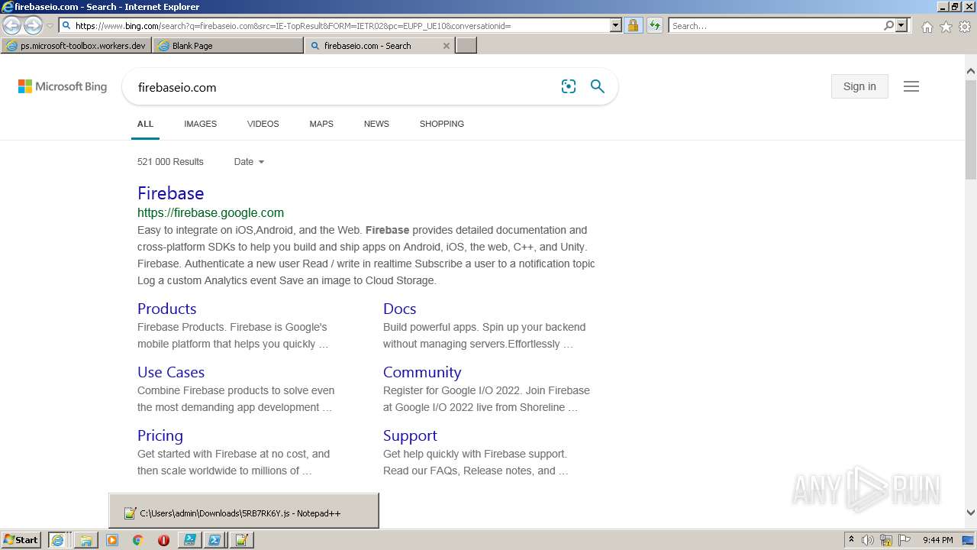Select the SHOPPING results tab
This screenshot has height=550, width=977.
pyautogui.click(x=441, y=124)
